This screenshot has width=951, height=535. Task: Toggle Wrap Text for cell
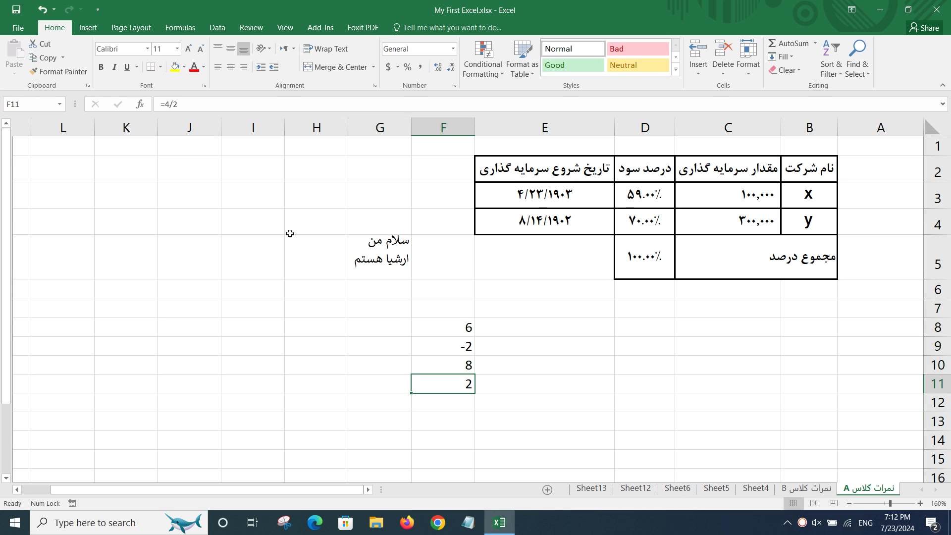[325, 49]
